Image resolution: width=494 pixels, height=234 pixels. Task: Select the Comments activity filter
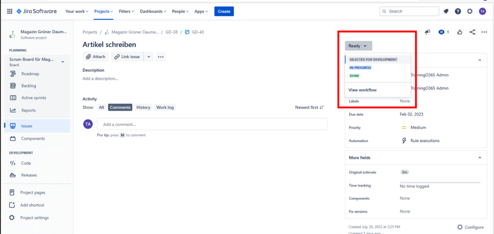click(x=120, y=108)
